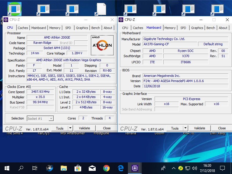Switch to Bench tab in left CPU-Z window
The width and height of the screenshot is (232, 174).
coord(96,28)
